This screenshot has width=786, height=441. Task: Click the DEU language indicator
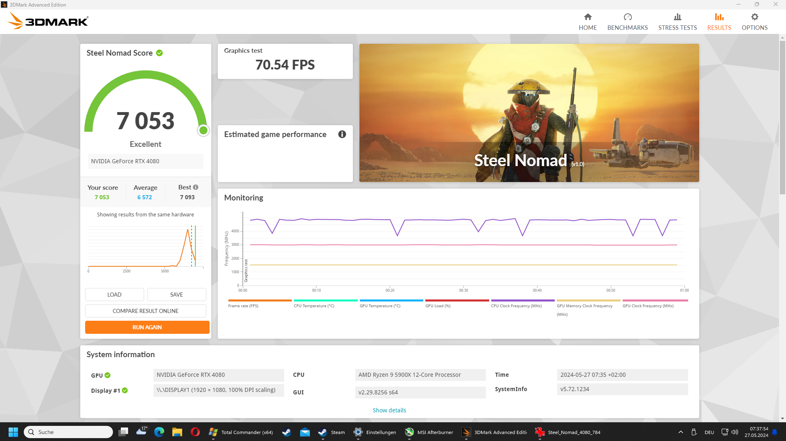[x=709, y=432]
